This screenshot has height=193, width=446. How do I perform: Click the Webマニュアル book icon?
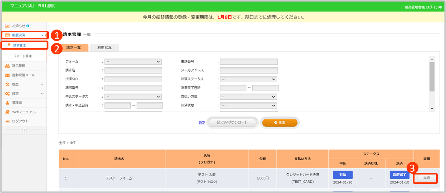(x=7, y=112)
